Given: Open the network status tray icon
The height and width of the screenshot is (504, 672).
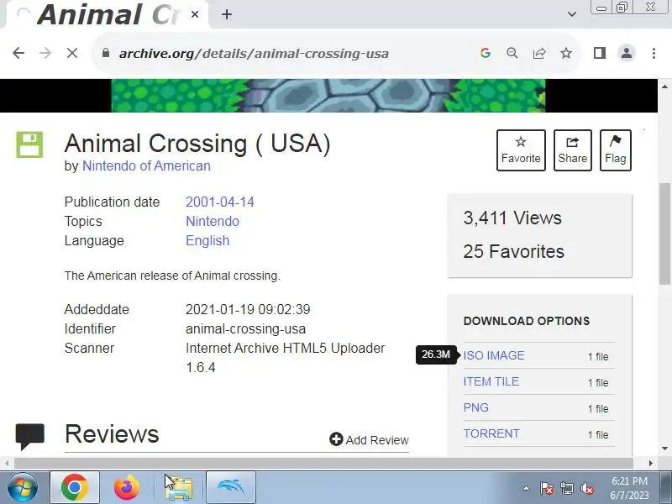Looking at the screenshot, I should click(x=566, y=488).
